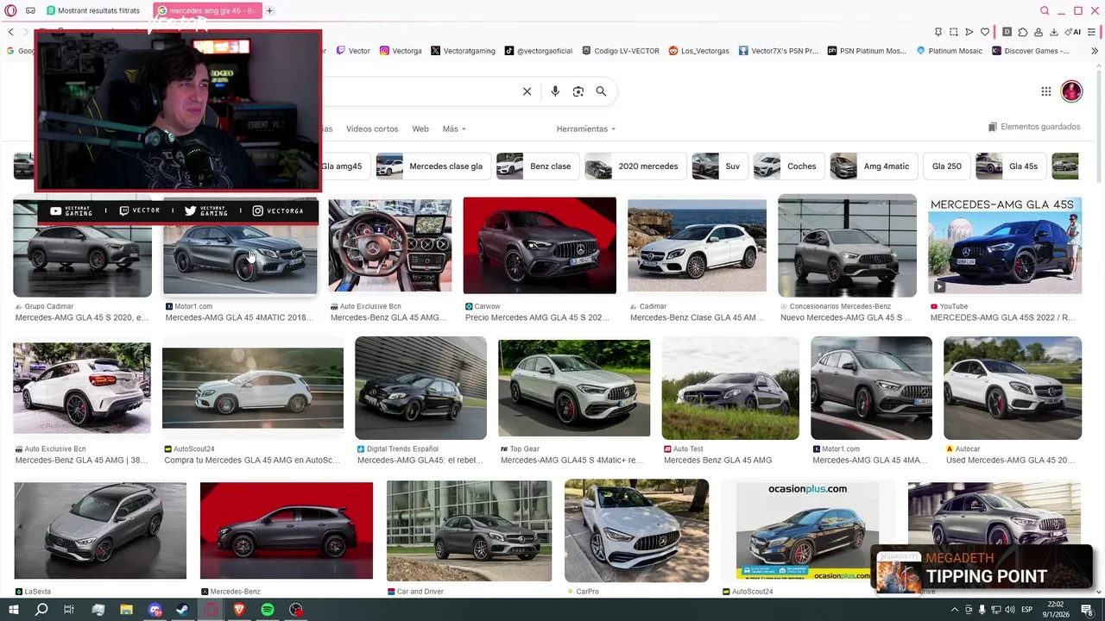
Task: Open the Auto Exclusive Bcn interior steering wheel image
Action: click(389, 246)
